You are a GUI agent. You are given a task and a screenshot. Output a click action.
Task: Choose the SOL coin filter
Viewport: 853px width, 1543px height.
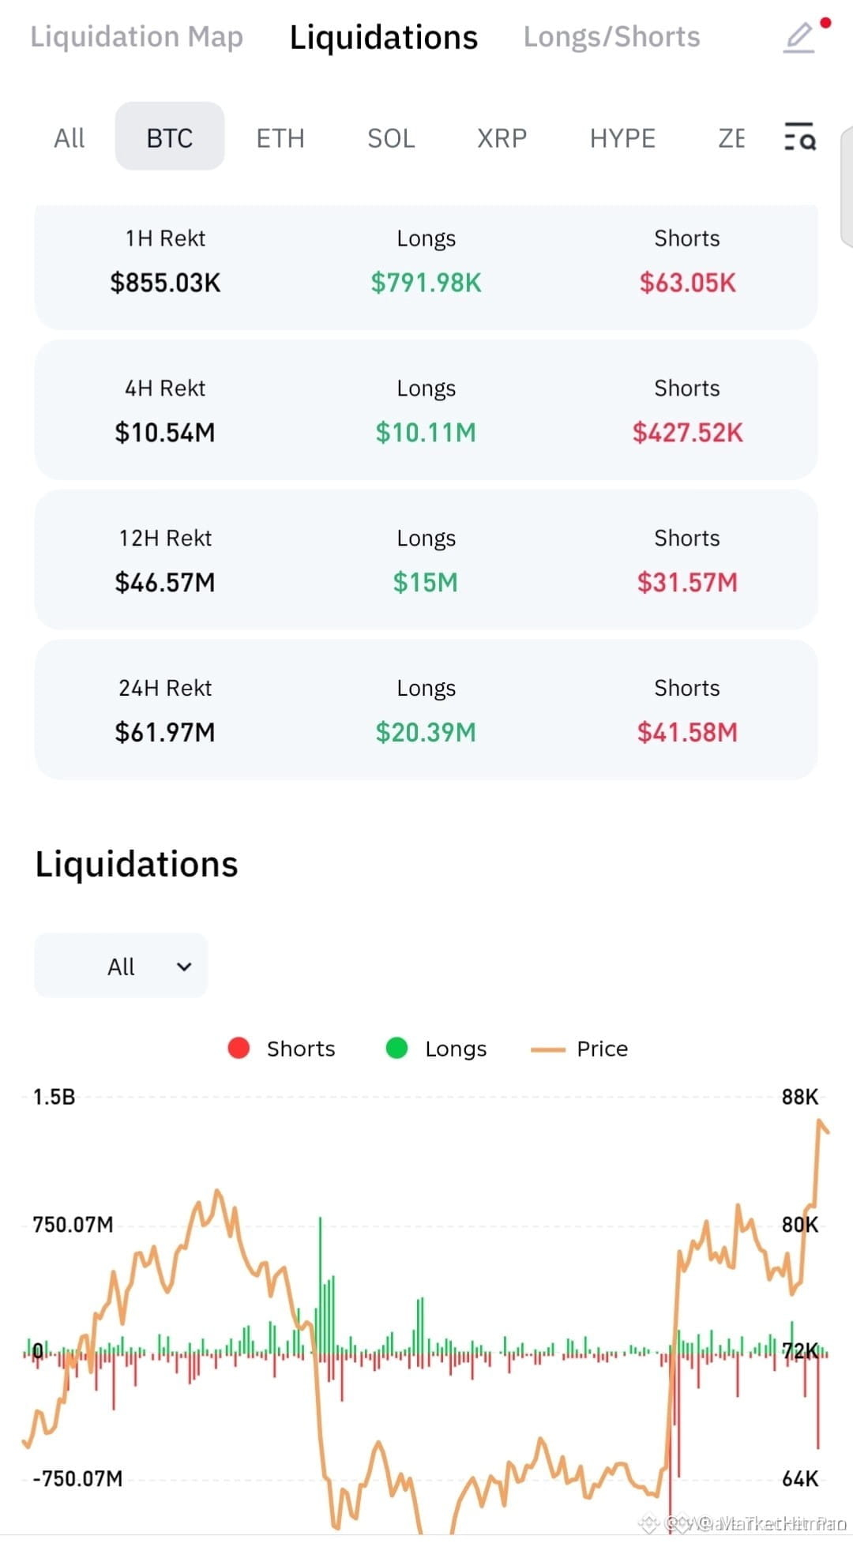tap(391, 137)
